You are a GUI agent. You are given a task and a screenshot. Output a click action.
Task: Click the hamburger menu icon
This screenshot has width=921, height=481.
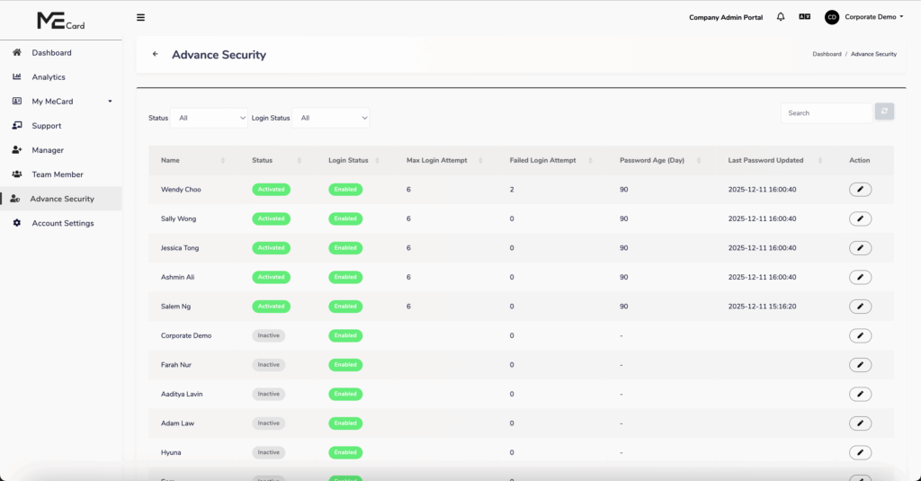pyautogui.click(x=140, y=17)
